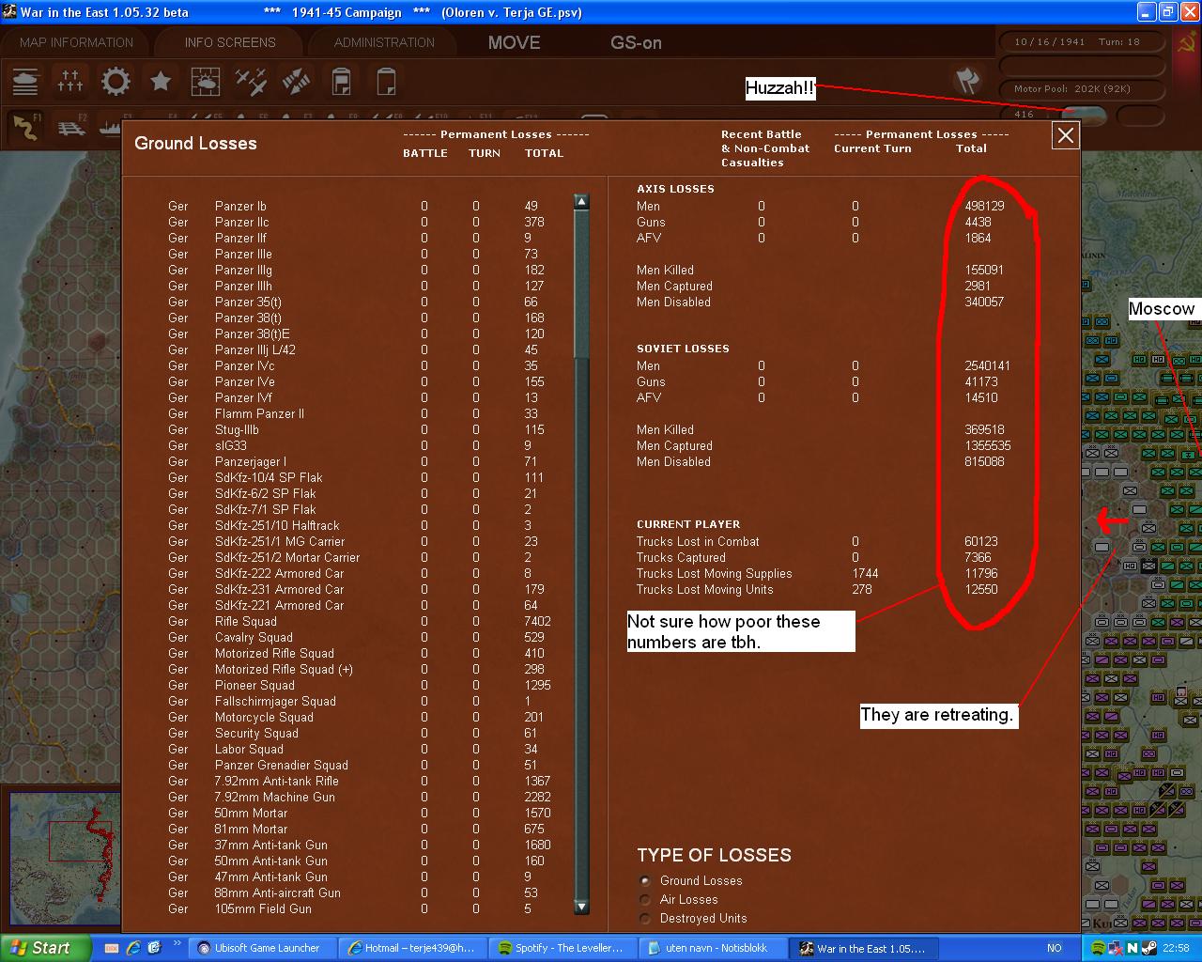Click the losses list scrollbar thumb

[x=581, y=283]
